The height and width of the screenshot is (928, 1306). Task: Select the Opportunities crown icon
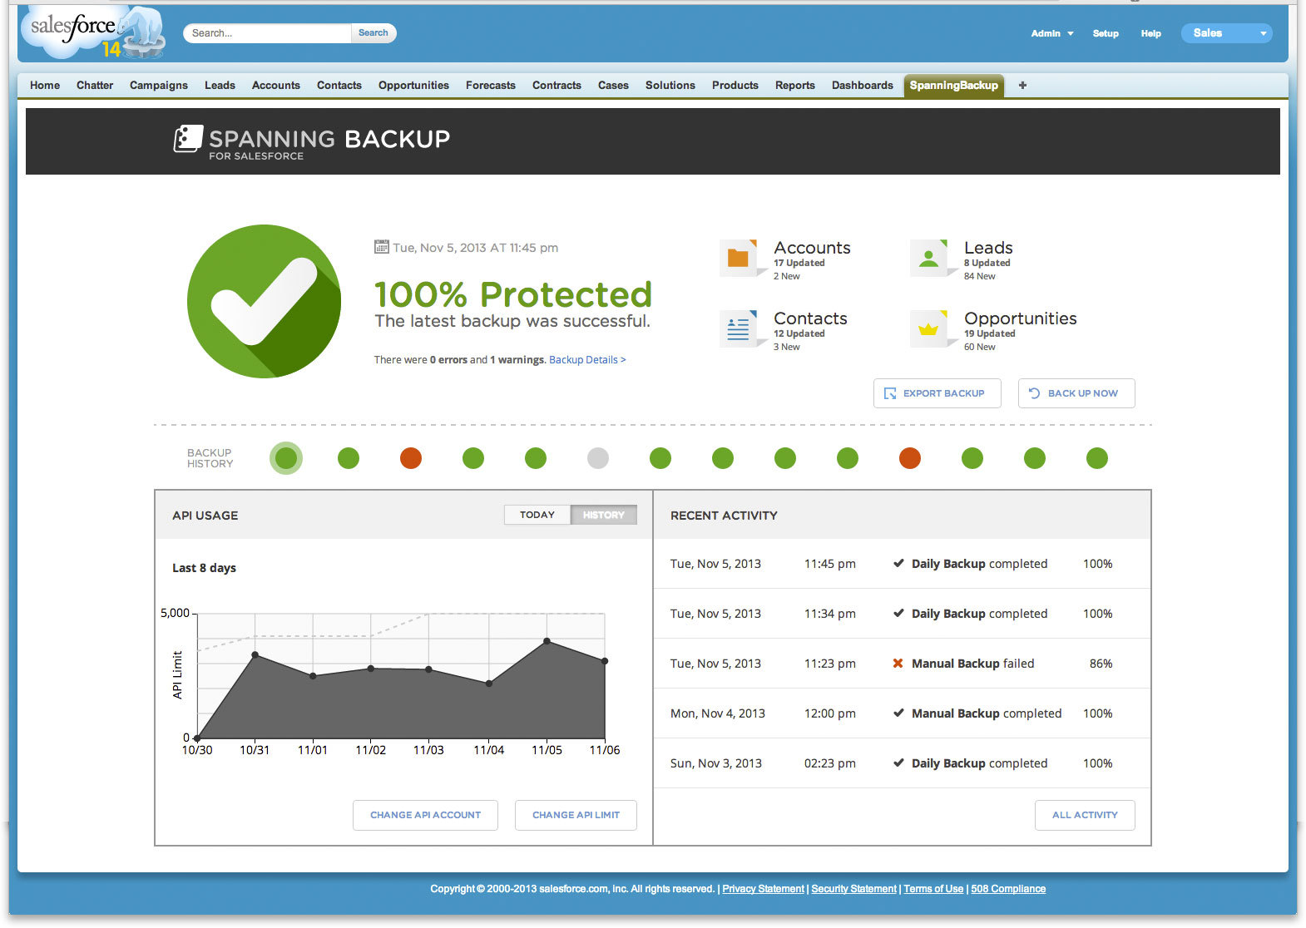pyautogui.click(x=929, y=328)
